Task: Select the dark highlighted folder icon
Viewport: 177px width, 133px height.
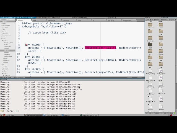Action: (x=150, y=44)
